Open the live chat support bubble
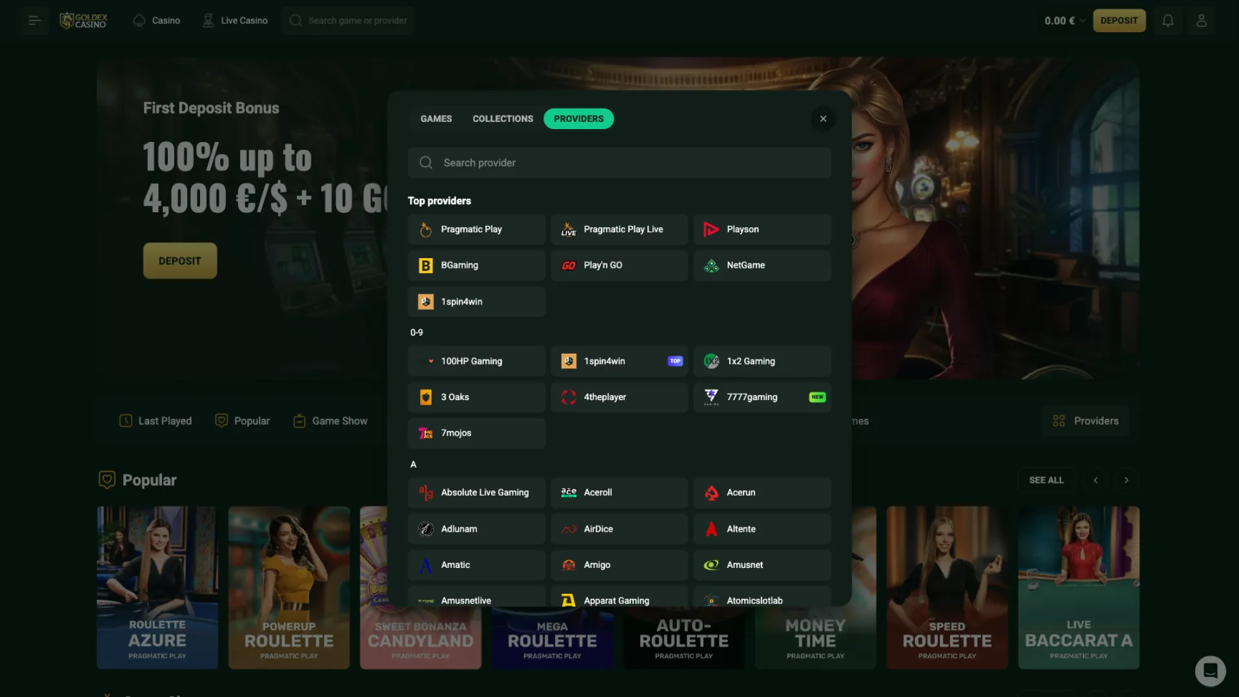The width and height of the screenshot is (1239, 697). pos(1210,671)
